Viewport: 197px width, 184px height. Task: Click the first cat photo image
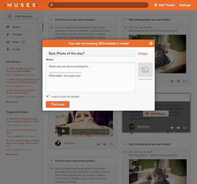(x=170, y=54)
